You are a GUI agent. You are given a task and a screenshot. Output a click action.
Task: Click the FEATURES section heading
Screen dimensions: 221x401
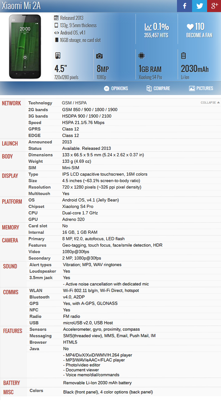point(13,331)
